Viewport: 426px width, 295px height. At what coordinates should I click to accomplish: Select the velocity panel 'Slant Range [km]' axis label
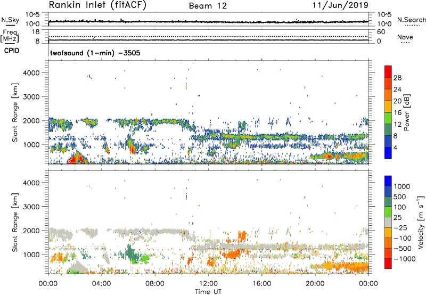pyautogui.click(x=15, y=223)
